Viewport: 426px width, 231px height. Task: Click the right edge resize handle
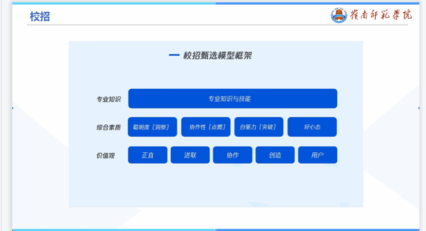[x=419, y=108]
